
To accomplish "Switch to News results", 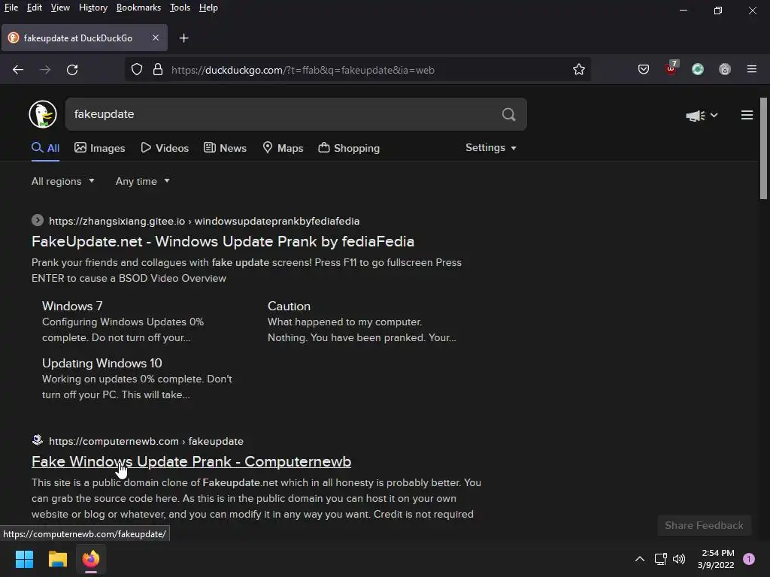I will [x=225, y=148].
